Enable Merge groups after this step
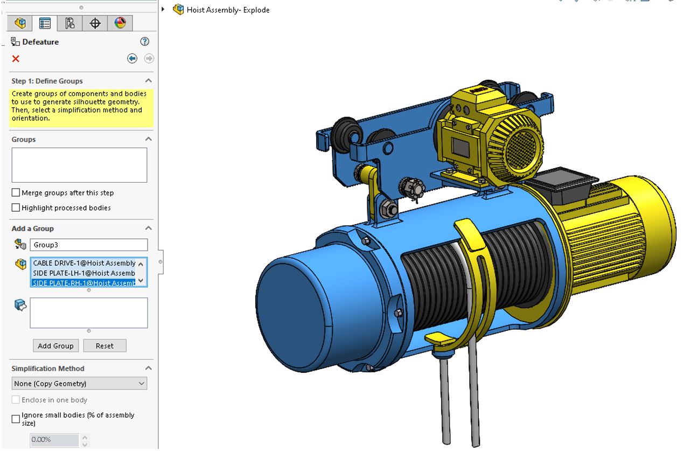The image size is (691, 451). coord(16,193)
